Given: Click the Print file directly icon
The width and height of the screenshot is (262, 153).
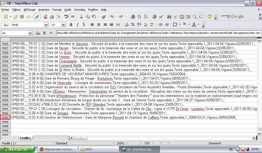Looking at the screenshot, I should pos(52,17).
